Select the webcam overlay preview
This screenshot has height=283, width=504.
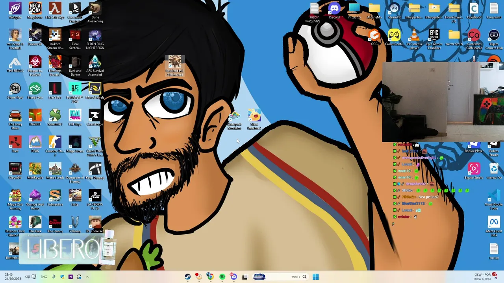pos(443,101)
